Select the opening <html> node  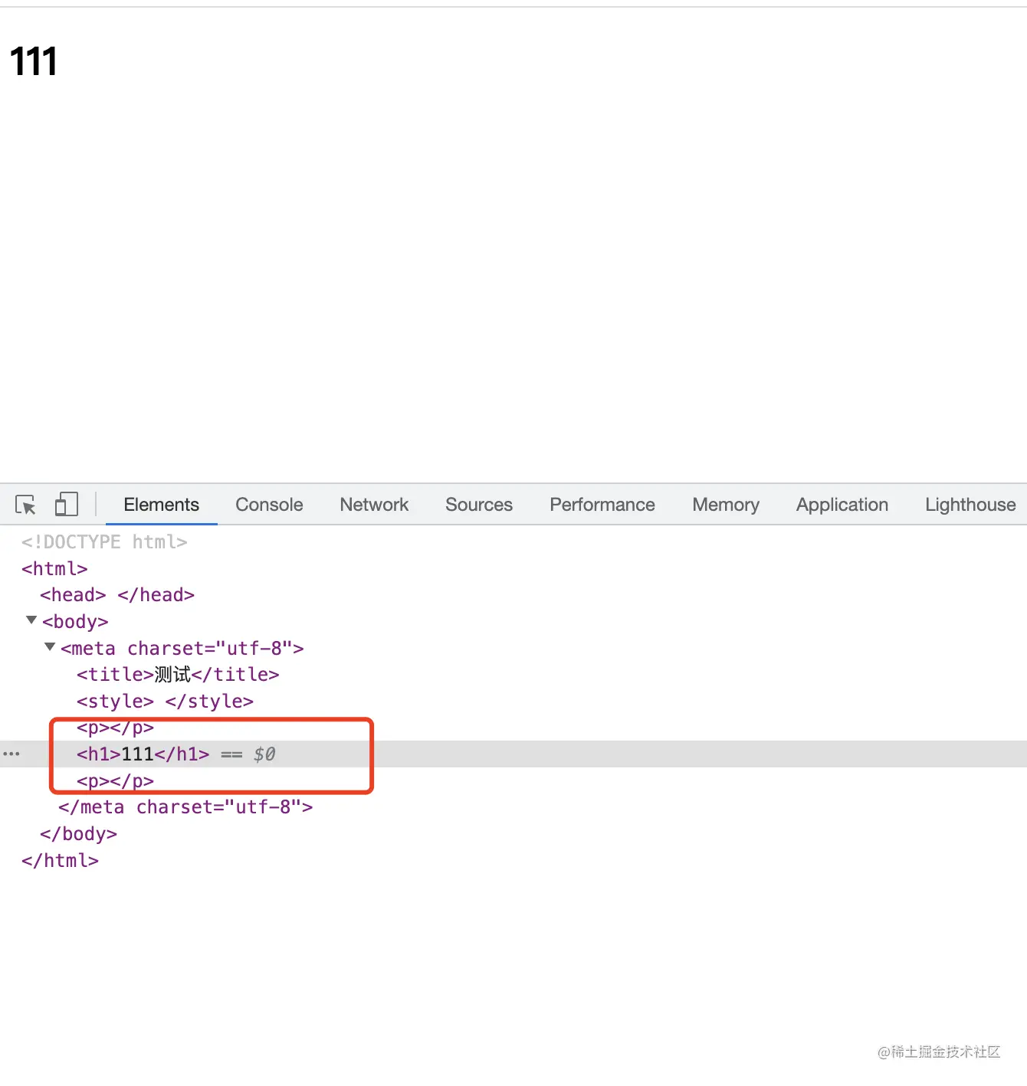(54, 569)
